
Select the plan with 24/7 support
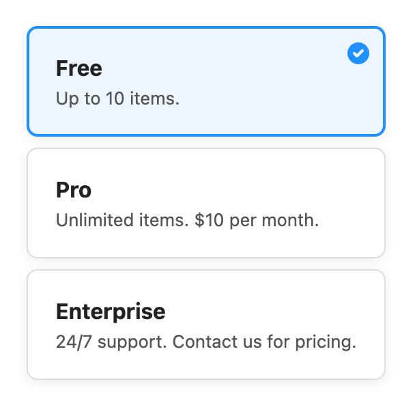click(x=206, y=325)
